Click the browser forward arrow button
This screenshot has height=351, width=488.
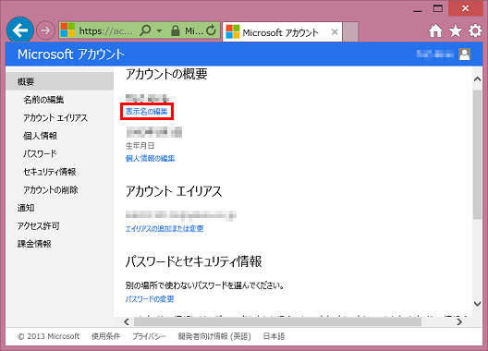point(45,30)
